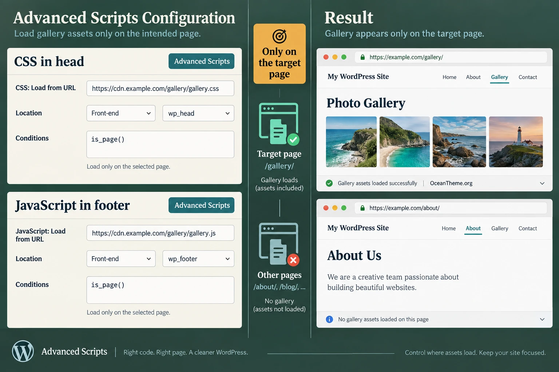Click Advanced Scripts button in JavaScript in footer panel
Viewport: 559px width, 372px height.
(x=202, y=205)
